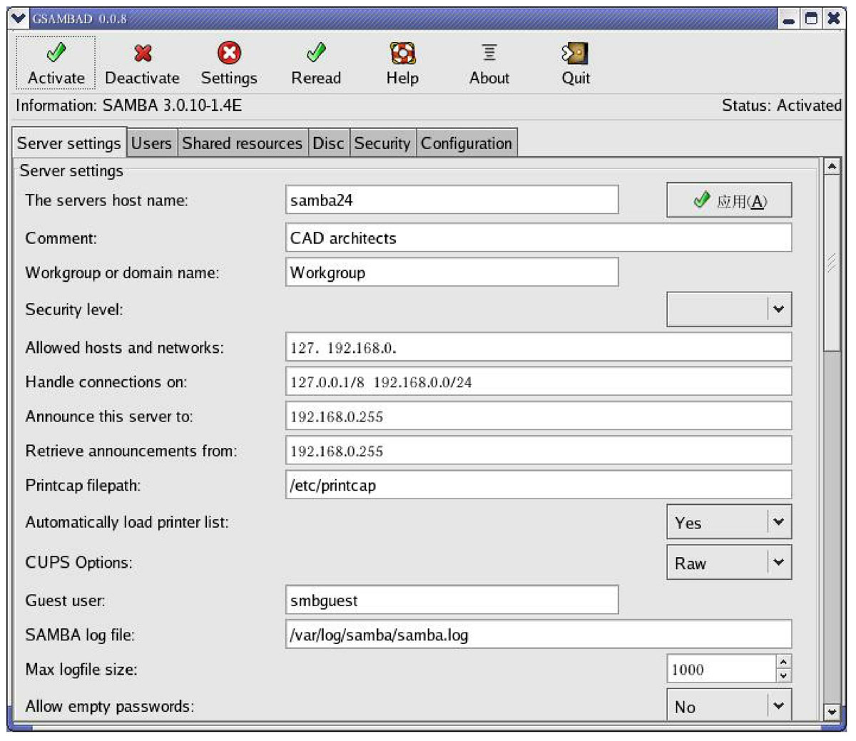Expand the Security level dropdown
Image resolution: width=856 pixels, height=741 pixels.
click(778, 310)
